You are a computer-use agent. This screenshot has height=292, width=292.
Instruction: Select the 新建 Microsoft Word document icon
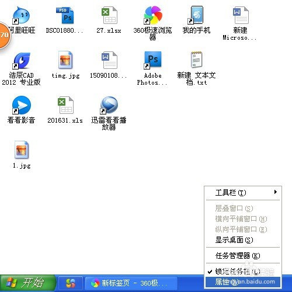241,16
